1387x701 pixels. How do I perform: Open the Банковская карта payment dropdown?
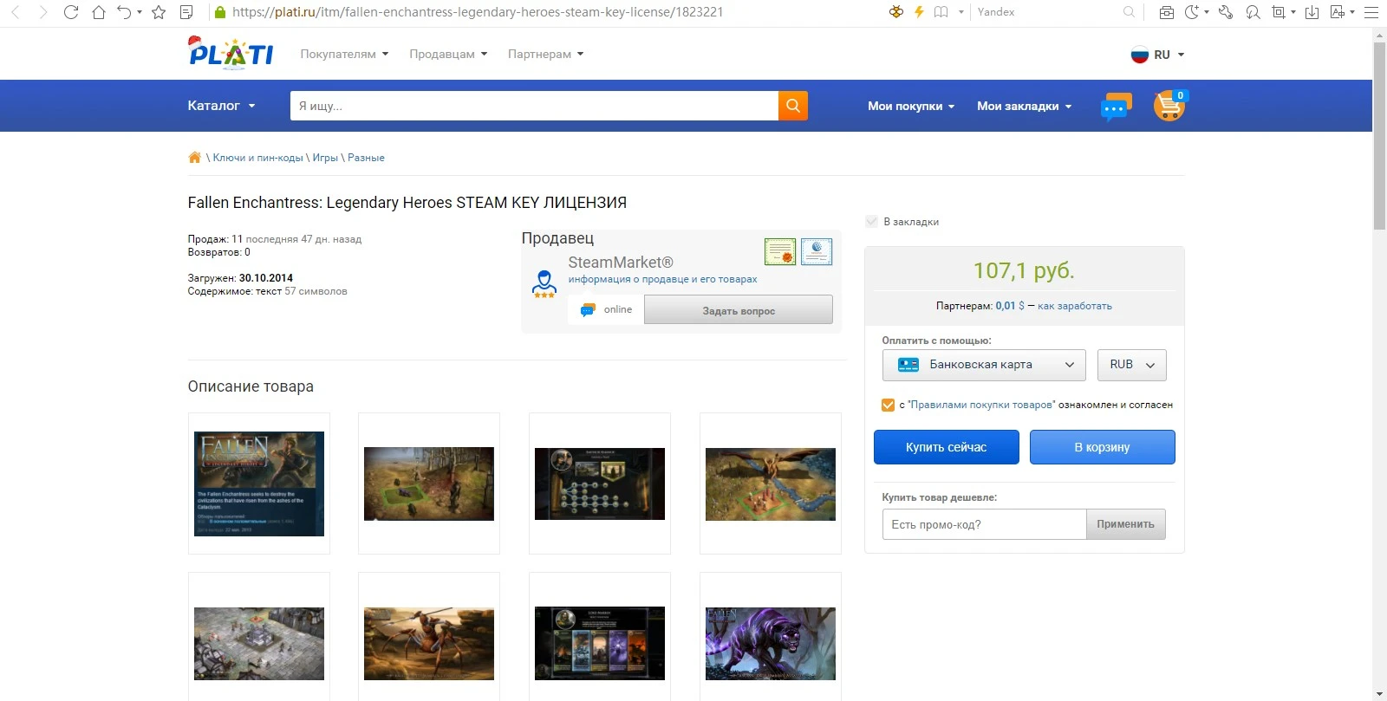click(985, 365)
